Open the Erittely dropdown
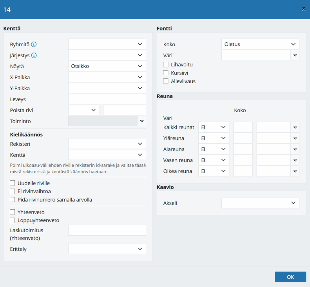 coord(107,249)
